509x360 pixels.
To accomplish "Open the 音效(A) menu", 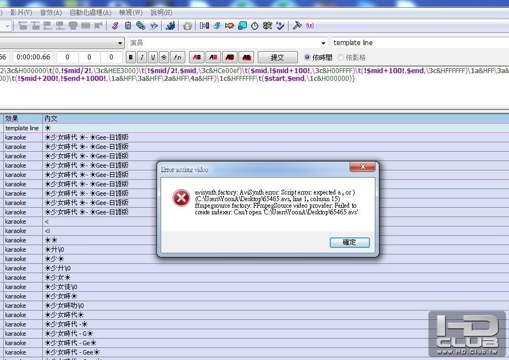I will click(51, 12).
